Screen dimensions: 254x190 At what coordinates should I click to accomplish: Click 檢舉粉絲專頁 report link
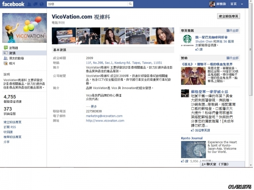[x=12, y=137]
